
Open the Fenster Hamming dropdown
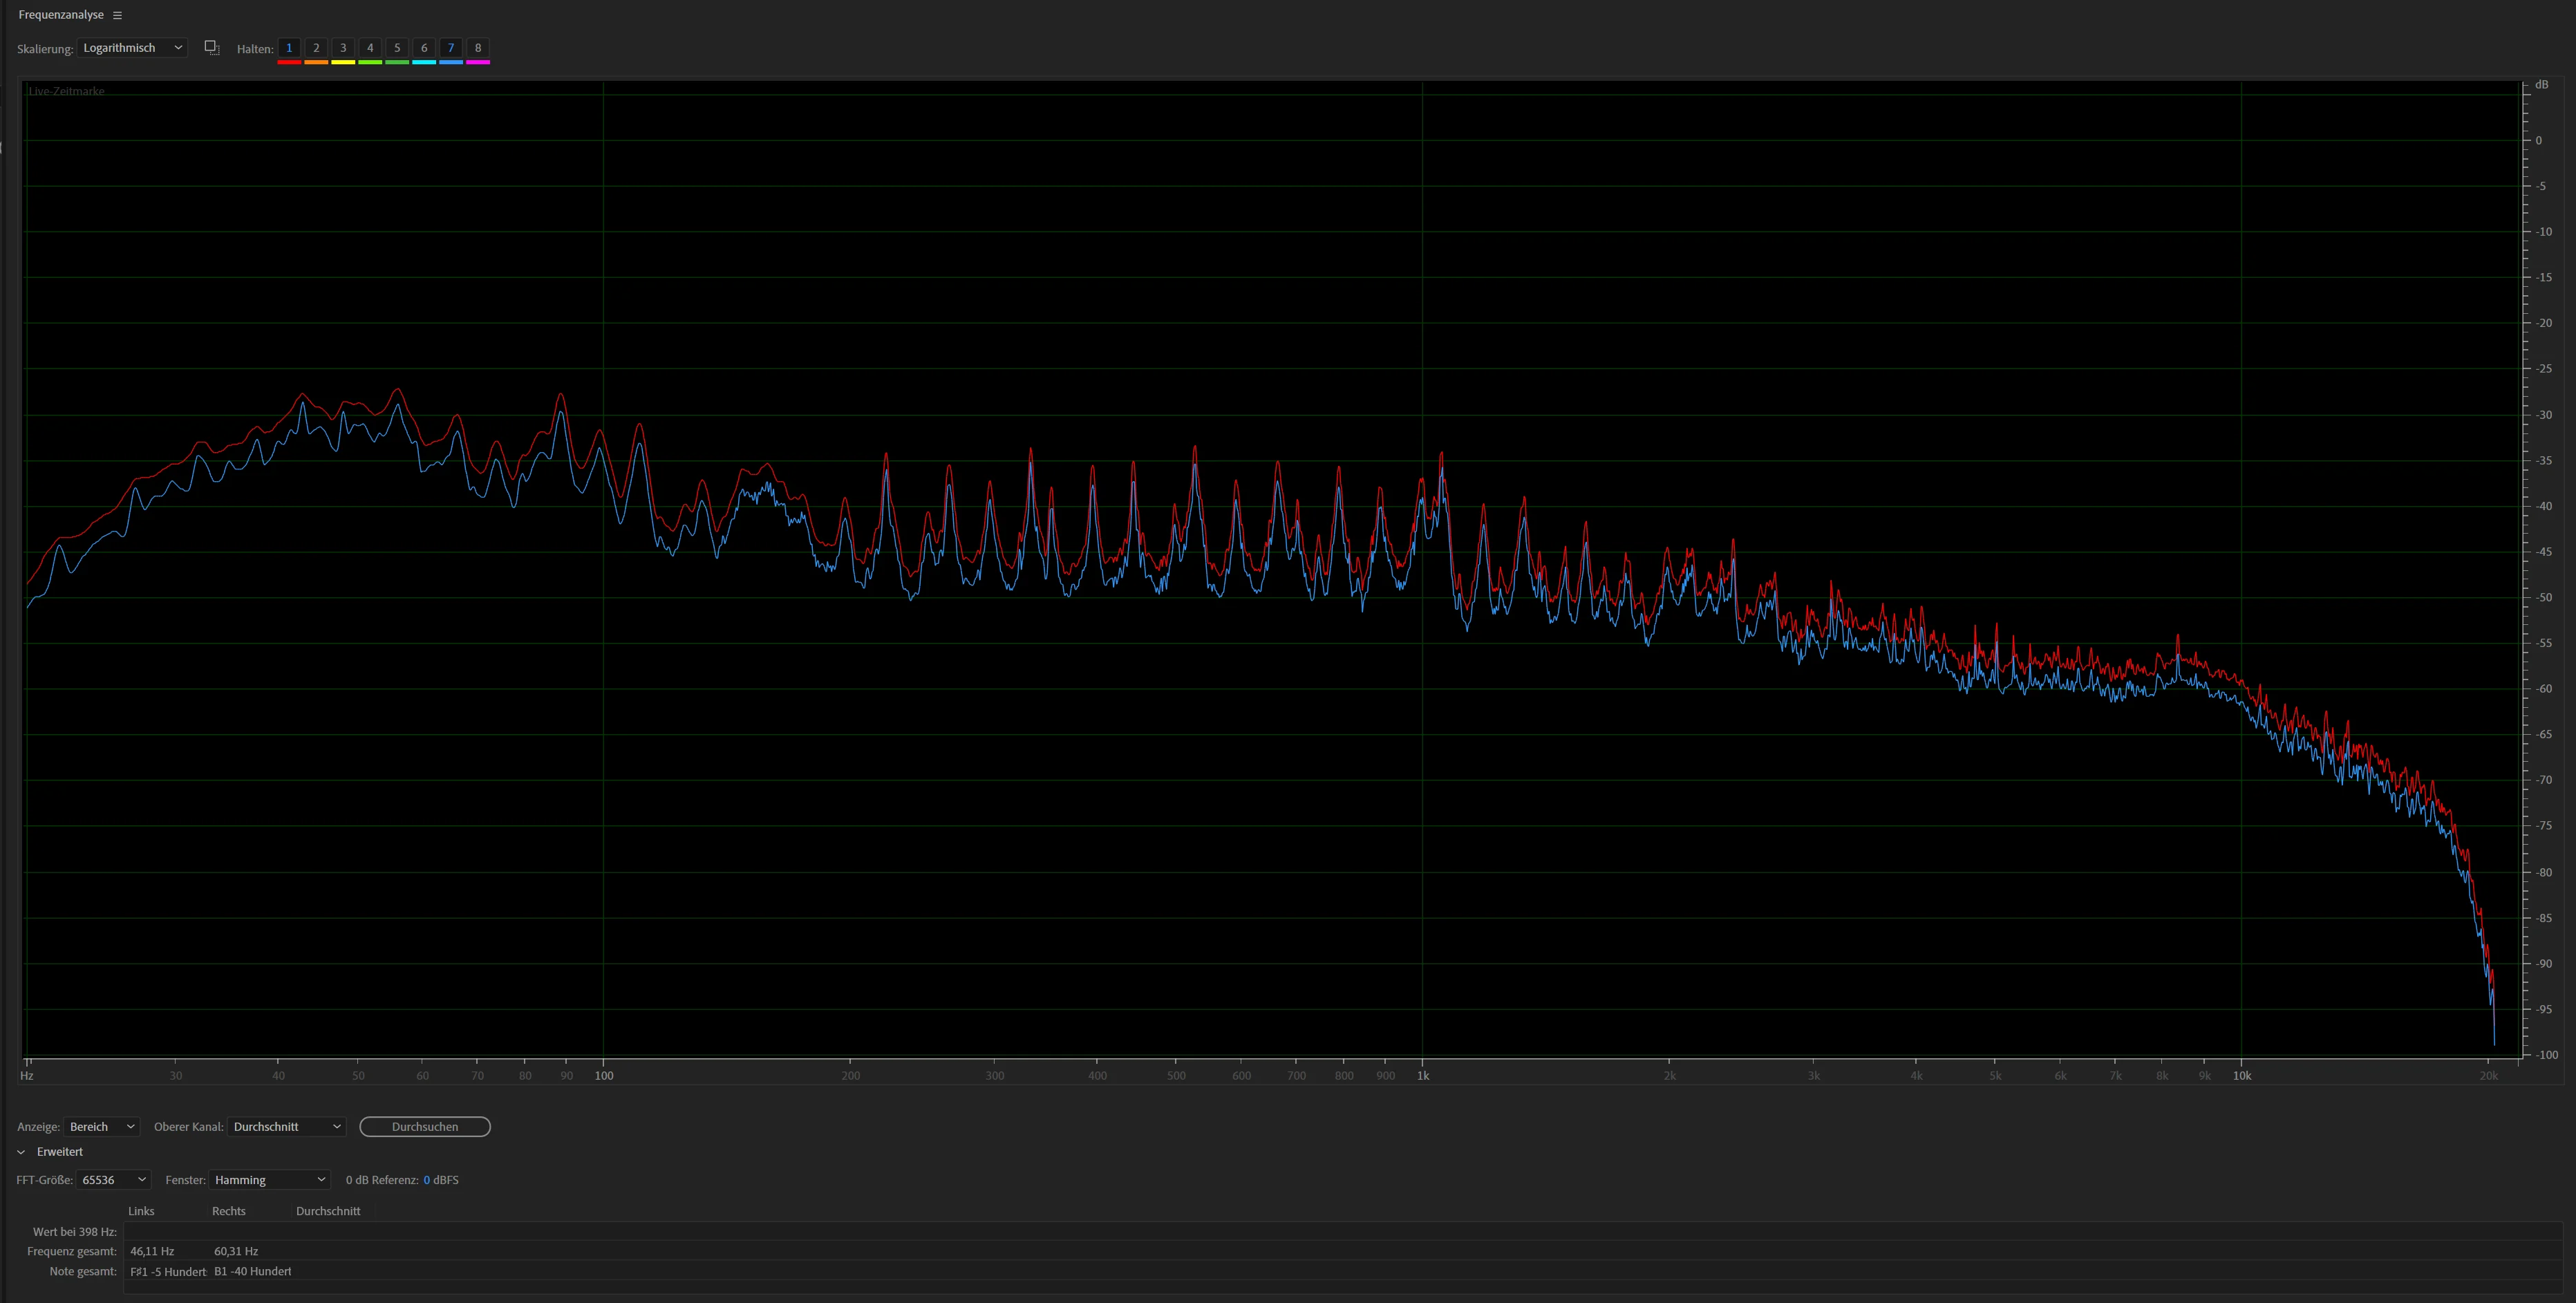coord(269,1180)
